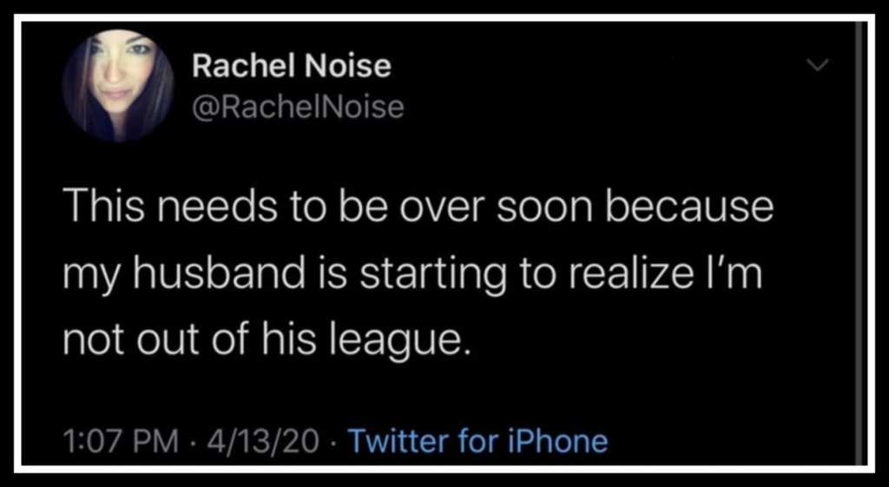Screen dimensions: 889x487
Task: Click the Rachel Noise display name
Action: pyautogui.click(x=292, y=67)
